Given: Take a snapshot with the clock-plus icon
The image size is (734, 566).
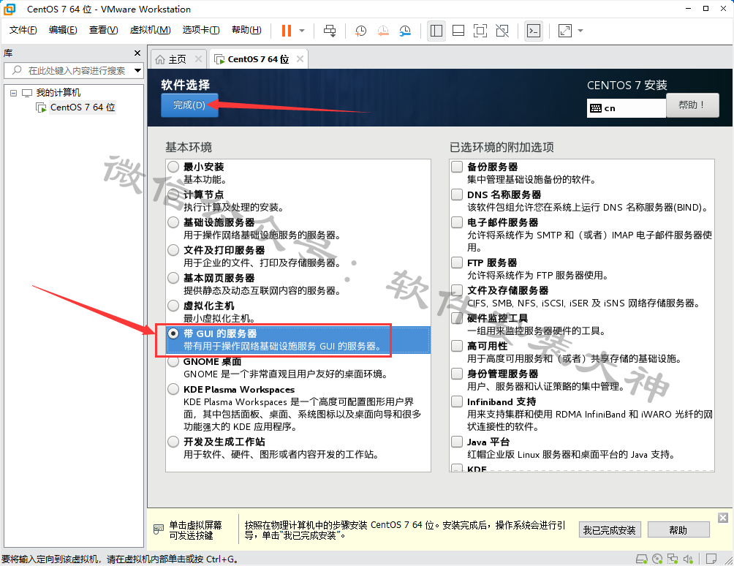Looking at the screenshot, I should pos(360,31).
